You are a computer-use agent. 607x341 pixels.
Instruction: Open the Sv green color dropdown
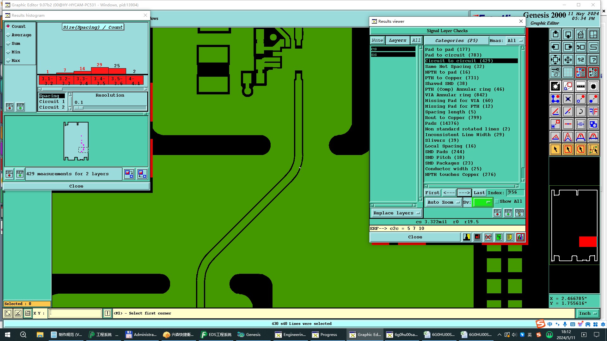coord(482,202)
